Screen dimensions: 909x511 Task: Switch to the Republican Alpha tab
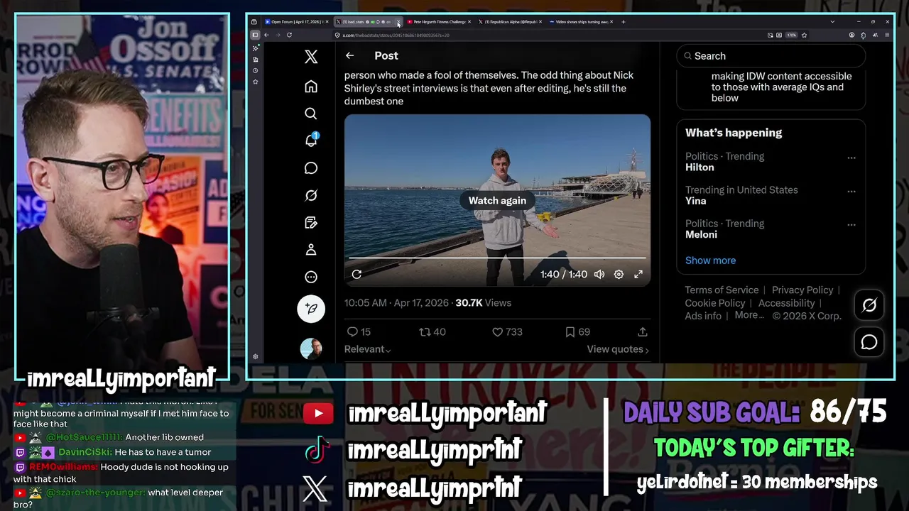(510, 22)
